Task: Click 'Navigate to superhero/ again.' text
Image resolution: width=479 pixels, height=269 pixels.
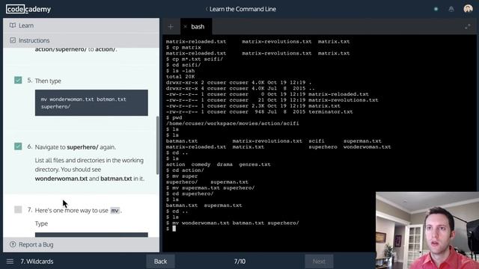Action: point(76,147)
